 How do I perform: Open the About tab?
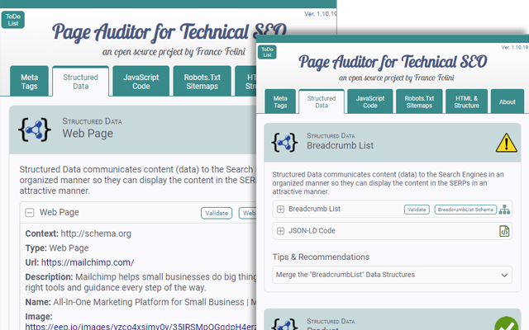(x=507, y=101)
